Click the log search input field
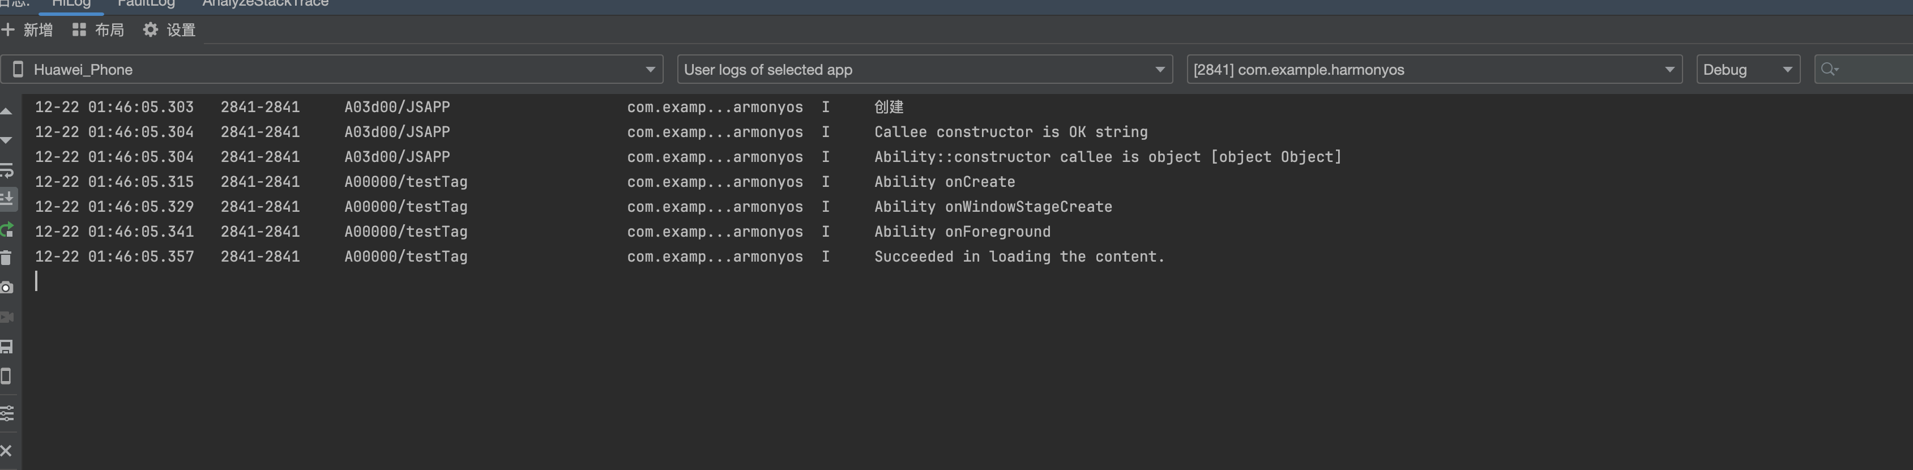 coord(1864,69)
